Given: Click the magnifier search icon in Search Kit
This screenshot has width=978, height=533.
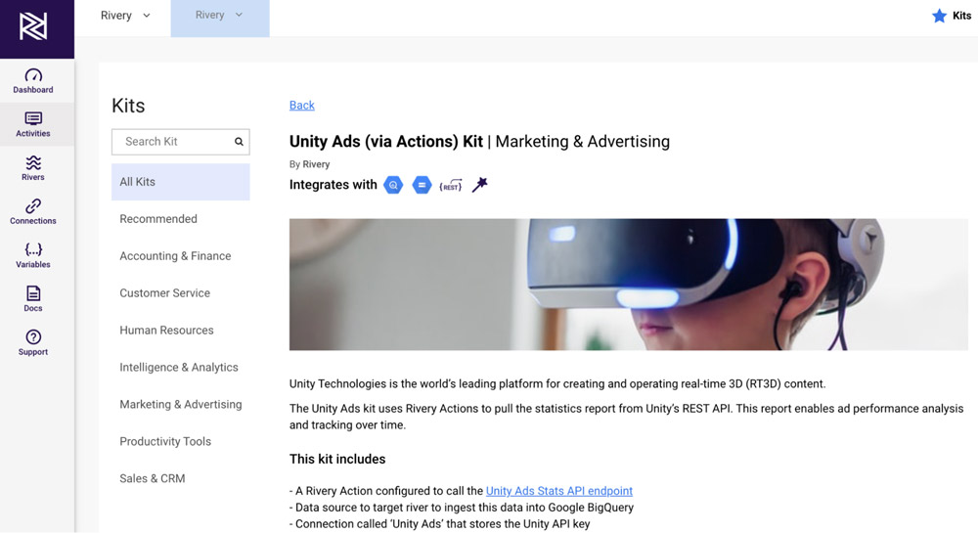Looking at the screenshot, I should coord(239,142).
